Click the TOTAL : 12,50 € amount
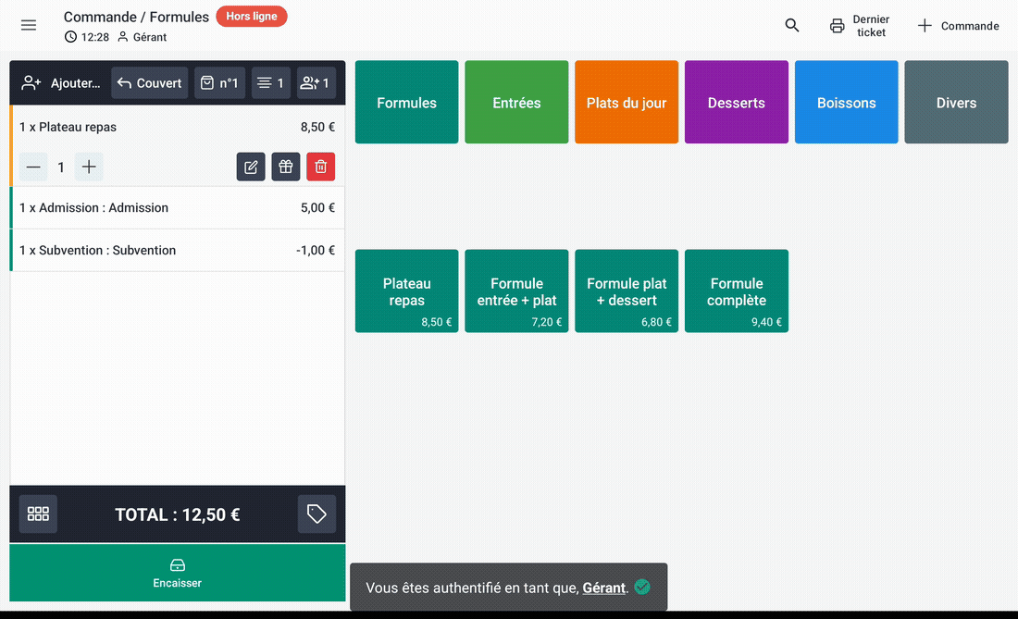This screenshot has width=1018, height=619. (x=178, y=514)
